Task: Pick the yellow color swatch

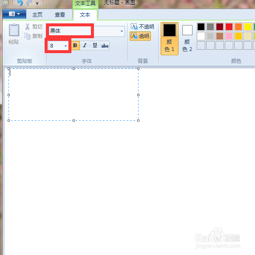Action: click(x=248, y=27)
